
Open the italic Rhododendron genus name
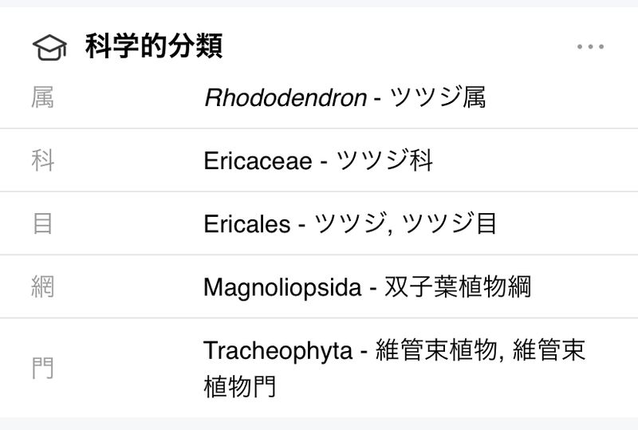[x=285, y=97]
